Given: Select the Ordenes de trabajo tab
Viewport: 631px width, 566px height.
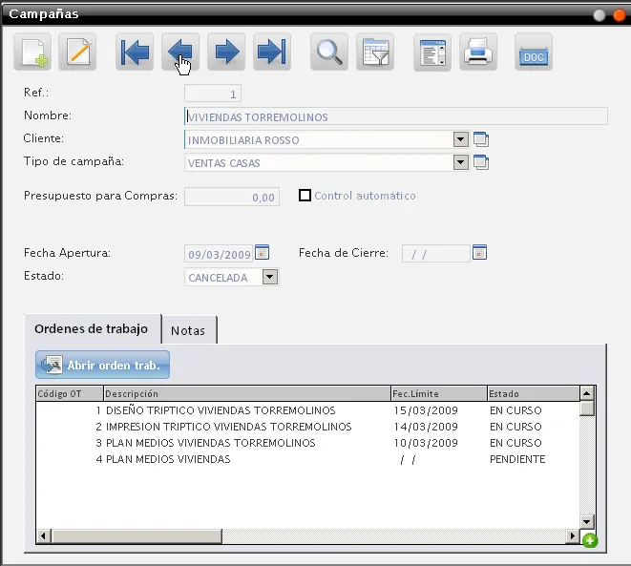Looking at the screenshot, I should click(92, 329).
